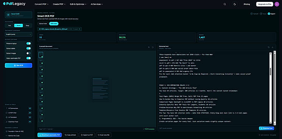This screenshot has height=139, width=282.
Task: Click the extracted text scroll-down arrow
Action: (271, 122)
